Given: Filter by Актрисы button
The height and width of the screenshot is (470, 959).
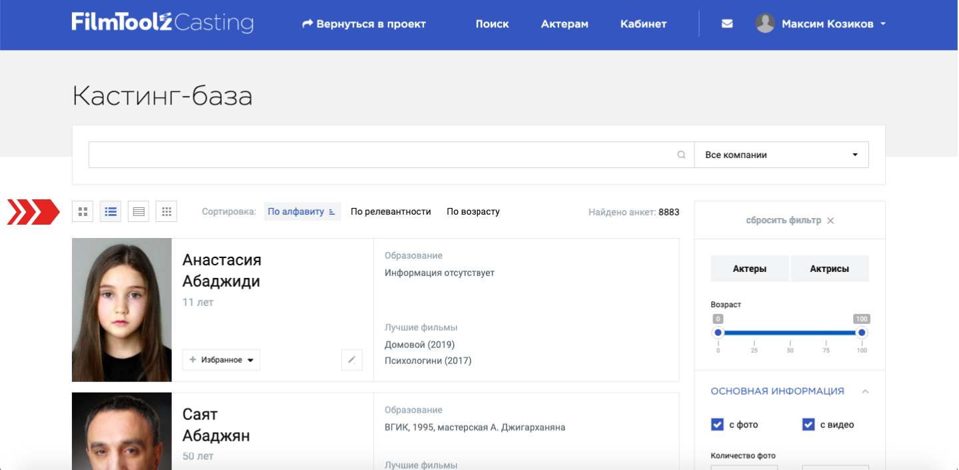Looking at the screenshot, I should tap(830, 269).
